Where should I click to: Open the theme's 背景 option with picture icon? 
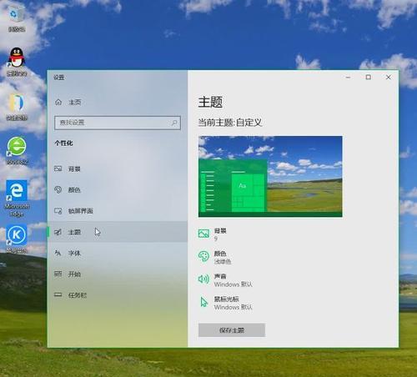point(213,234)
